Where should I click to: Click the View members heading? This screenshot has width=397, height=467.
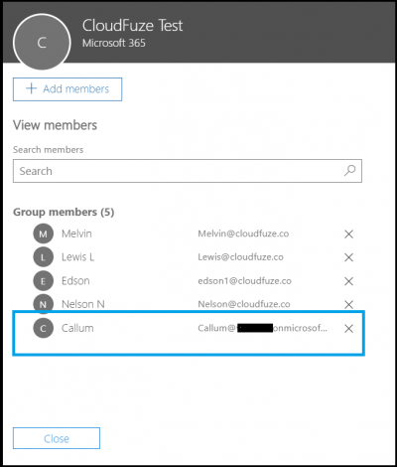(x=55, y=125)
